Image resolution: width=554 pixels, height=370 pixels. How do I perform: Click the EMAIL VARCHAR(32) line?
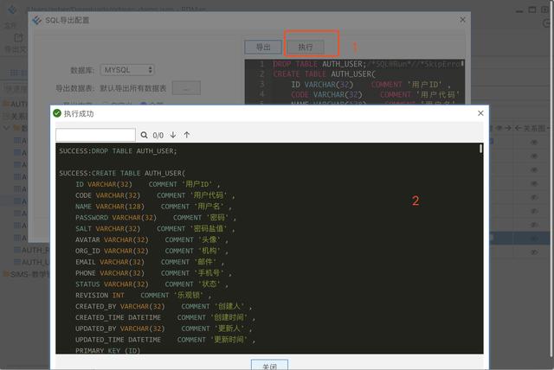click(150, 262)
